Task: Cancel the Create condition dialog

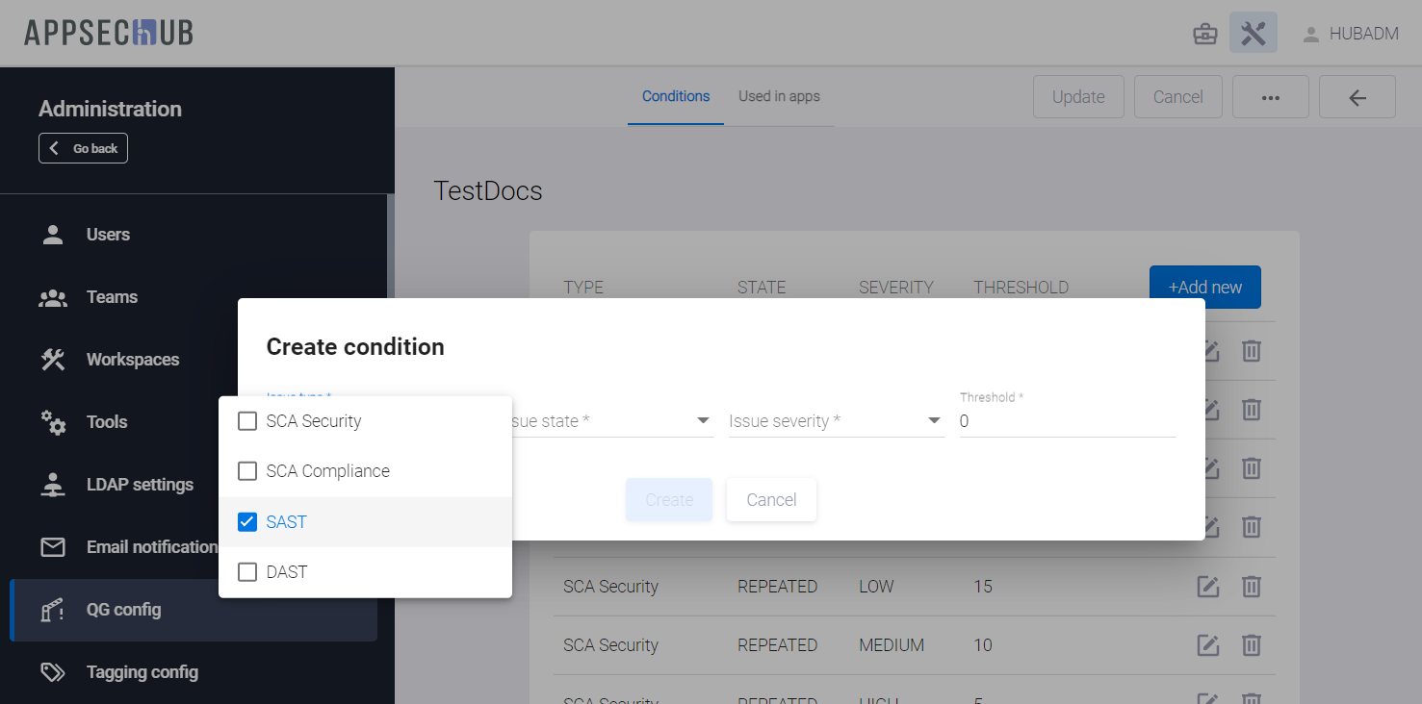Action: (771, 500)
